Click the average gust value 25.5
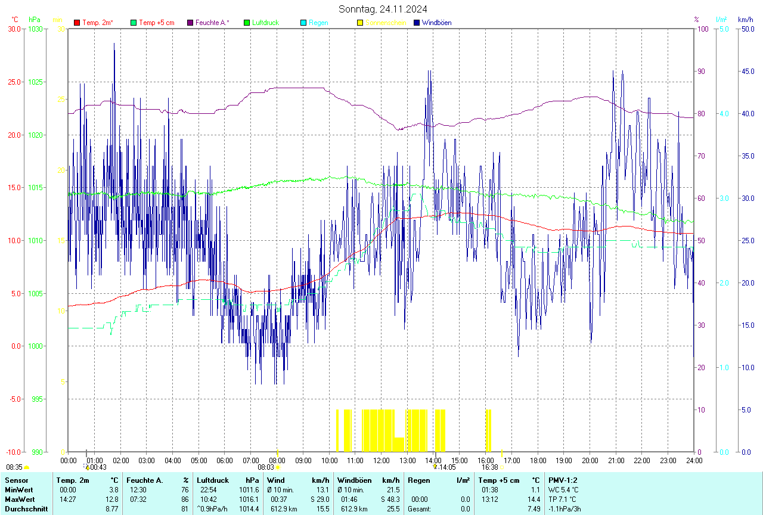 click(x=393, y=508)
